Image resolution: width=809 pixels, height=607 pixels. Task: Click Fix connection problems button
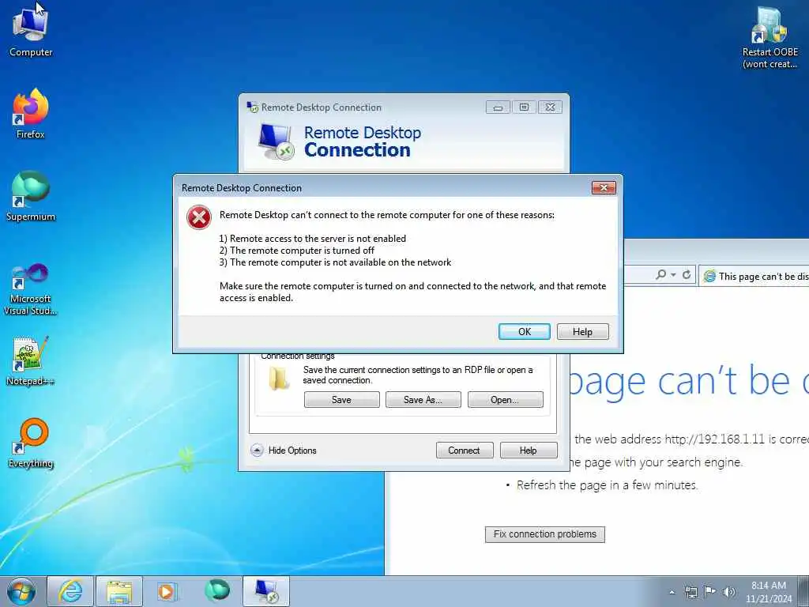click(x=545, y=534)
